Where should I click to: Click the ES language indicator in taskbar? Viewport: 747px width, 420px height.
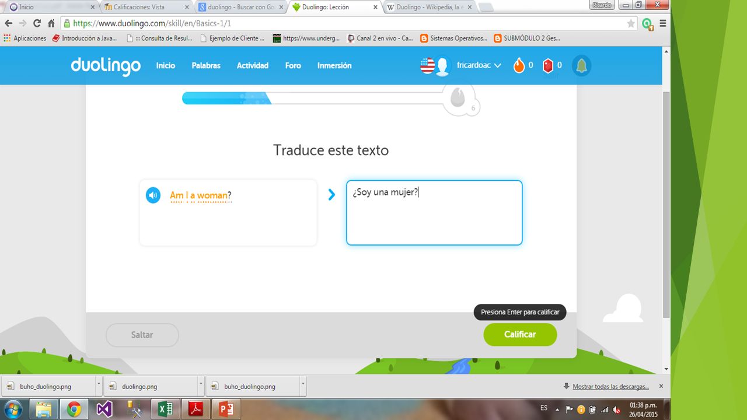[x=544, y=408]
